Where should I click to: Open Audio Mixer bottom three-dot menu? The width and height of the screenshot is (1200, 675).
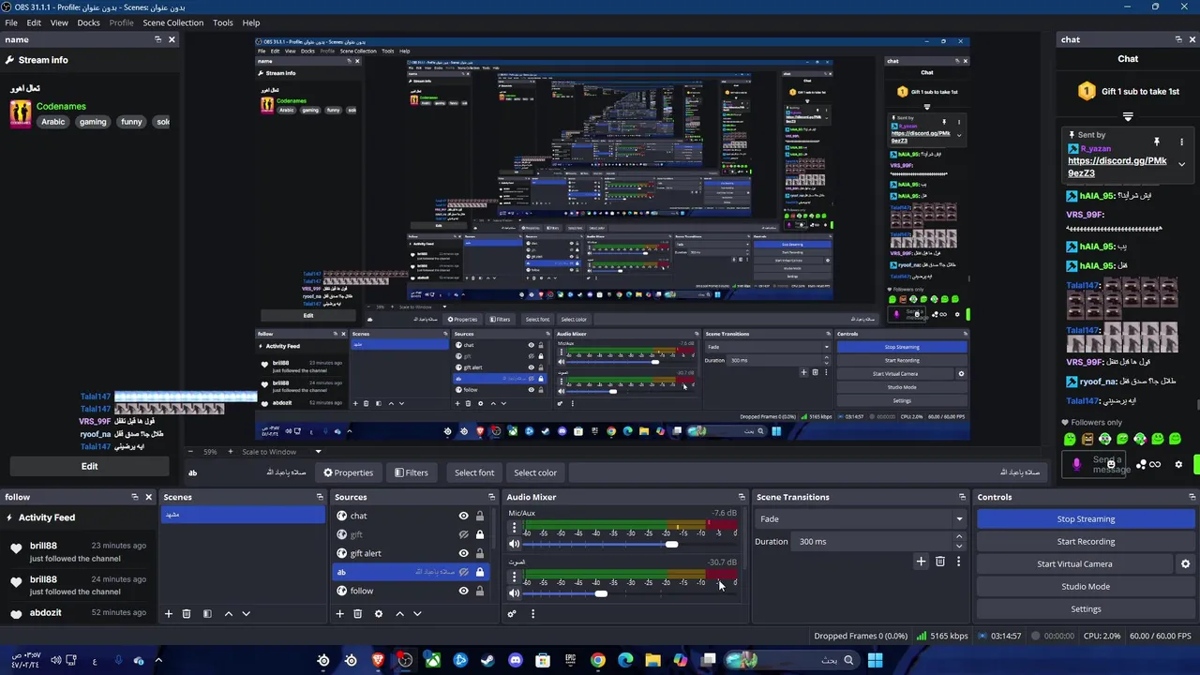point(532,614)
